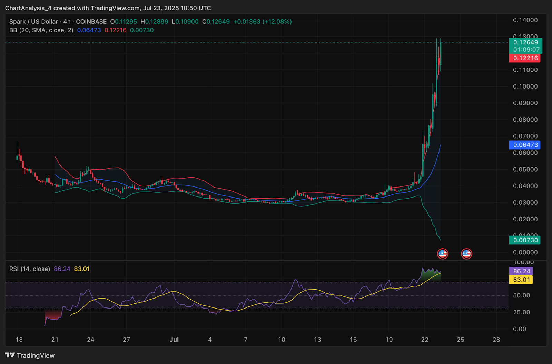Click the ChartAnalysis_4 header caption text
Viewport: 552px width, 364px height.
click(108, 8)
